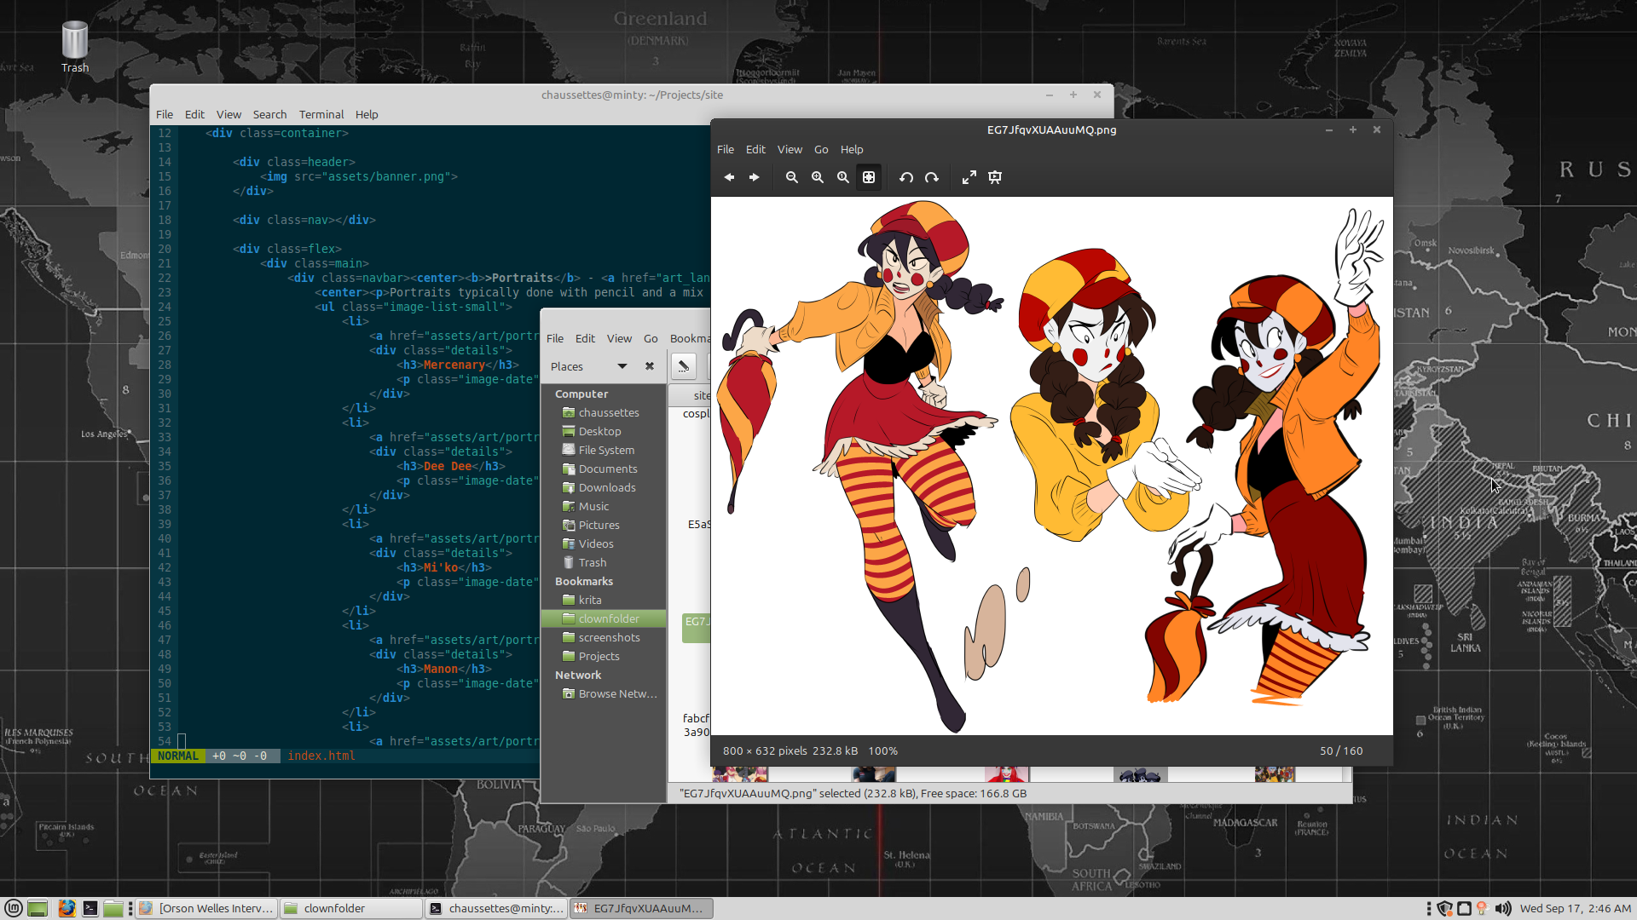Click 50 / 160 image counter
This screenshot has height=920, width=1637.
1341,750
